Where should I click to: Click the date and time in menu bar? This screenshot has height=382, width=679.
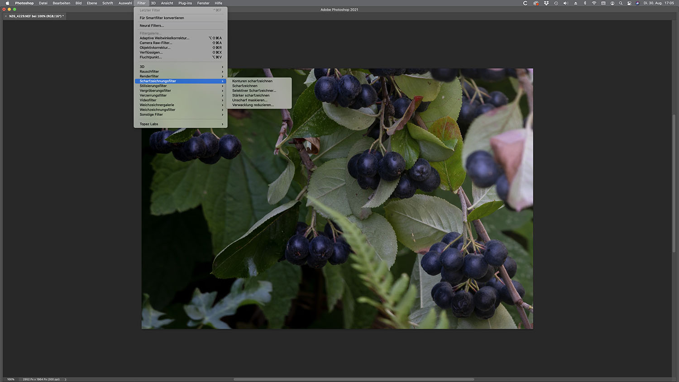(659, 3)
